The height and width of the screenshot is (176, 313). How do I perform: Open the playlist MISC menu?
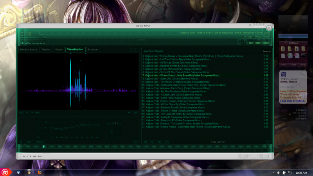tap(167, 142)
